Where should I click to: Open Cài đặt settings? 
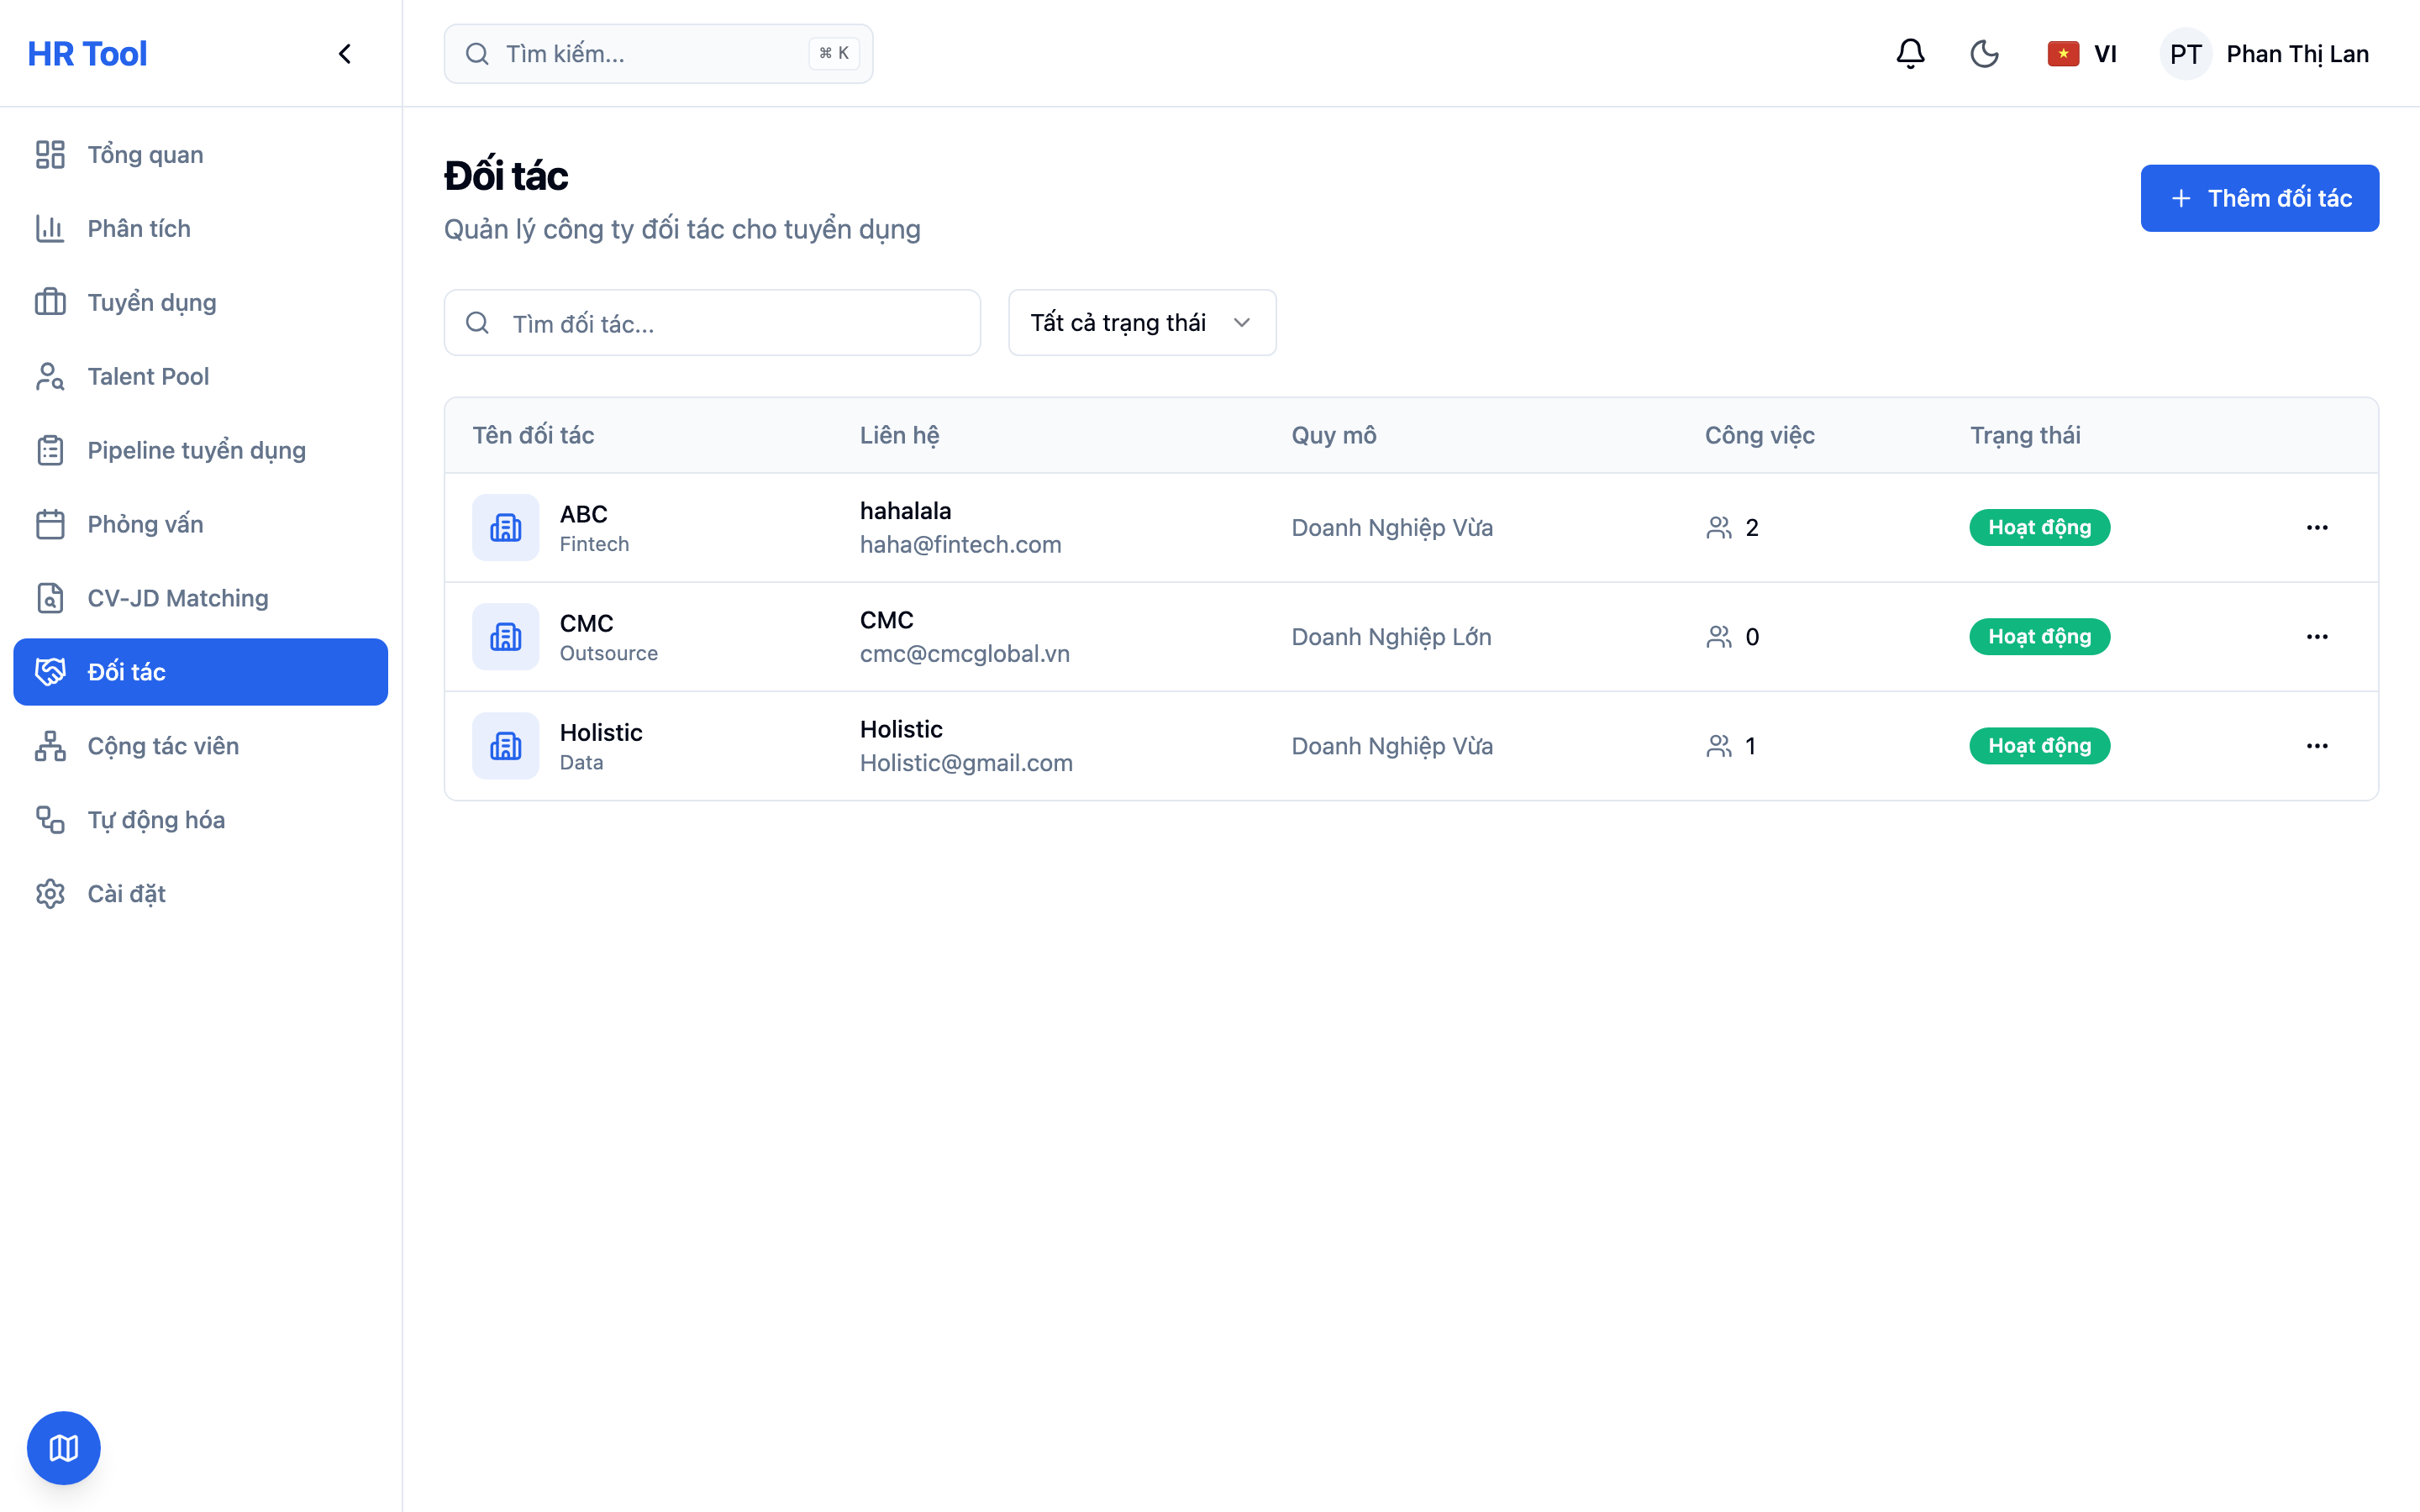pos(201,894)
